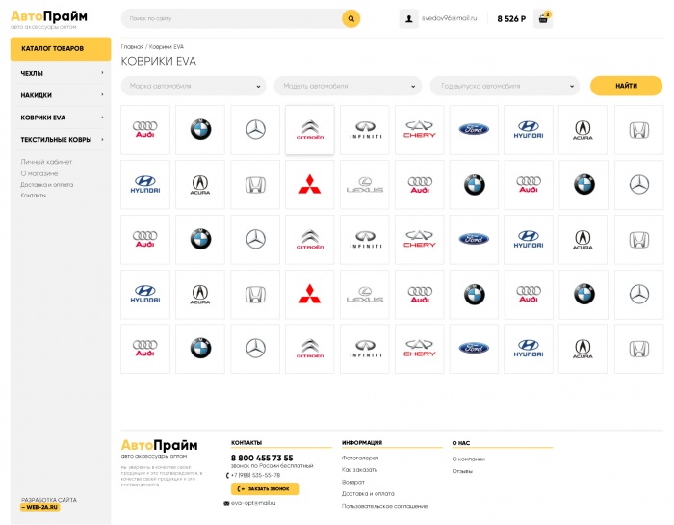The height and width of the screenshot is (525, 674).
Task: Open the Накидки sidebar menu item
Action: (x=60, y=95)
